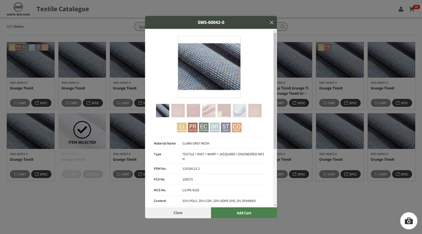
Task: Click the ST stretch badge icon
Action: click(225, 127)
